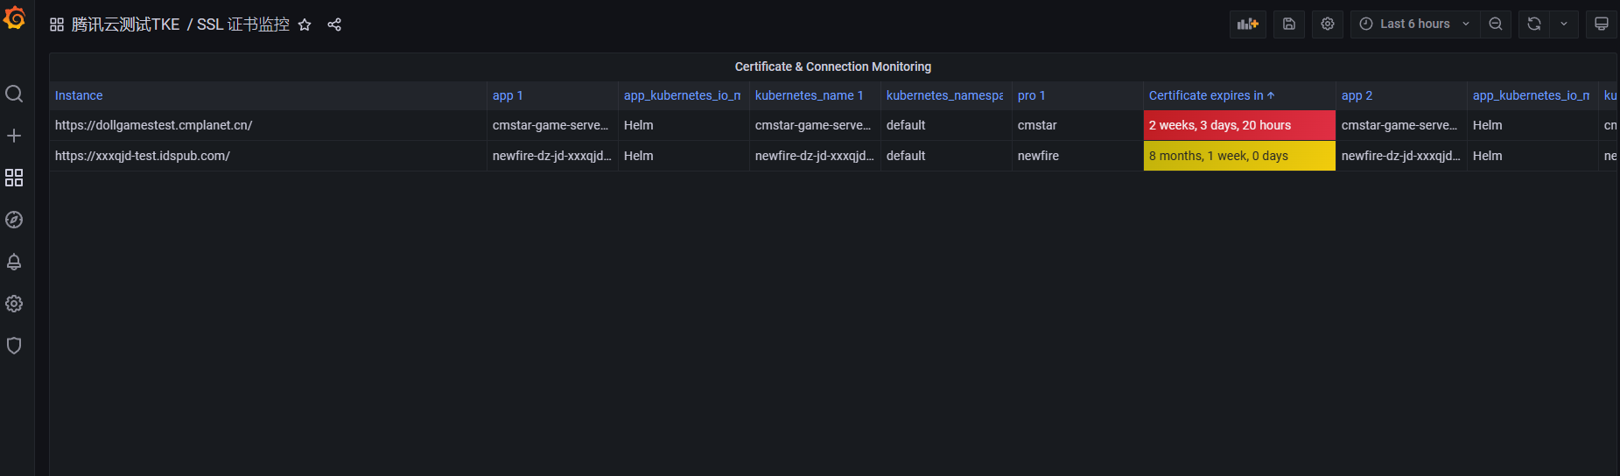Mark dashboard as favorite with star
1620x476 pixels.
305,24
